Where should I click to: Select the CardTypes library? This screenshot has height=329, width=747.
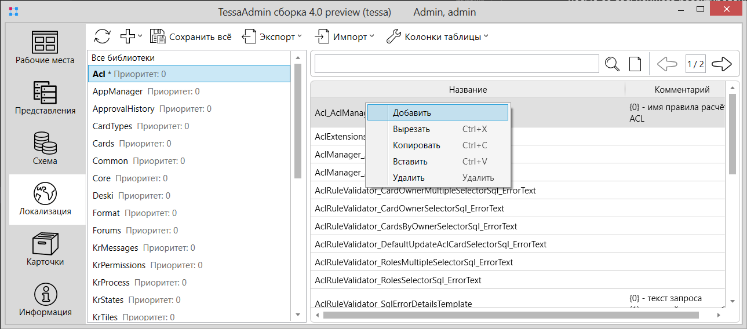coord(189,126)
